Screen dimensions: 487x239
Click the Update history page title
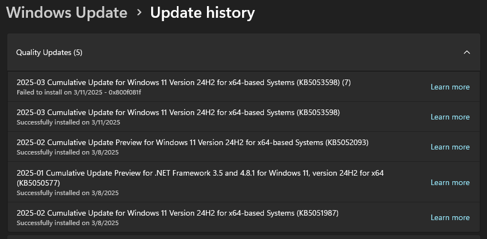tap(202, 13)
